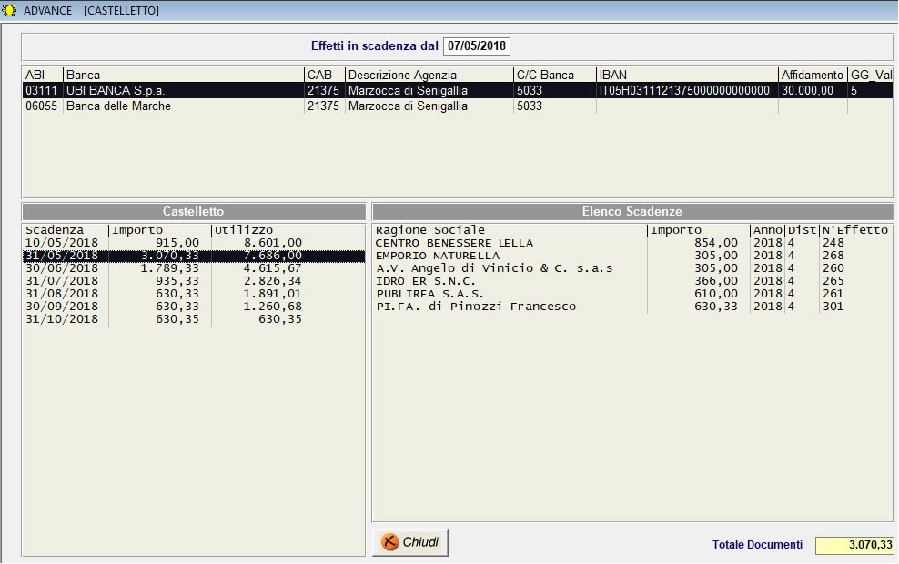Select the 30/09/2018 scadenza row

tap(194, 306)
